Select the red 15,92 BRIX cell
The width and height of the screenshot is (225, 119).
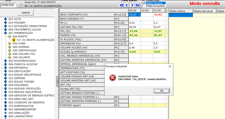click(x=159, y=15)
